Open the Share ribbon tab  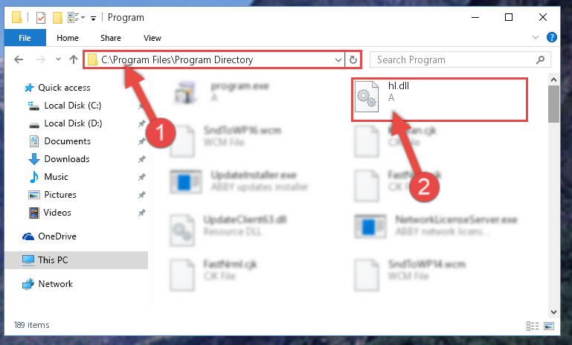[111, 38]
